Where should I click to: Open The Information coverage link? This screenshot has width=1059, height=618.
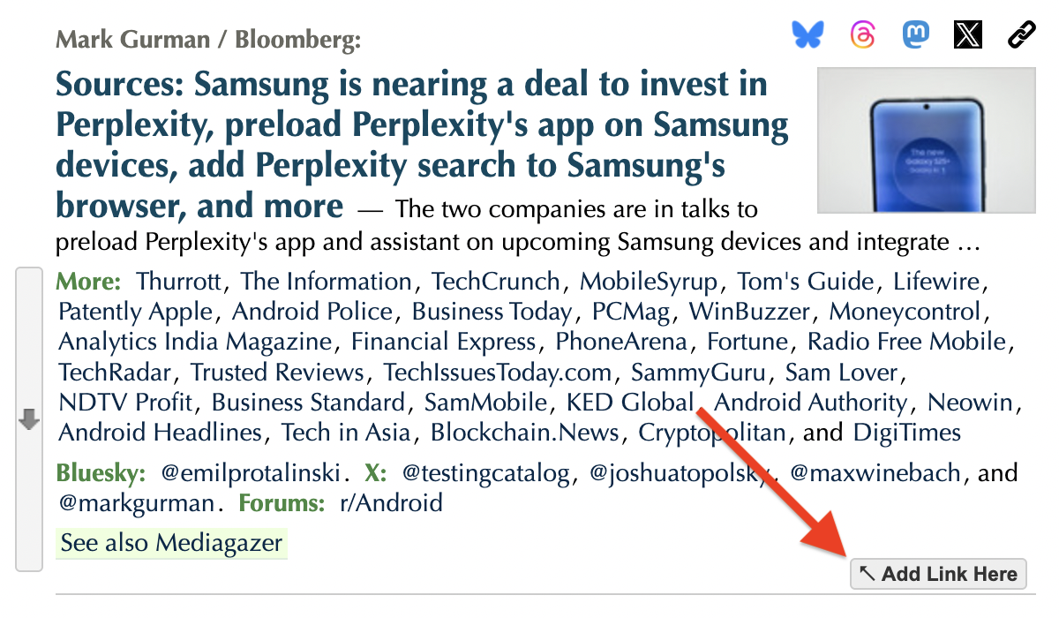point(326,283)
